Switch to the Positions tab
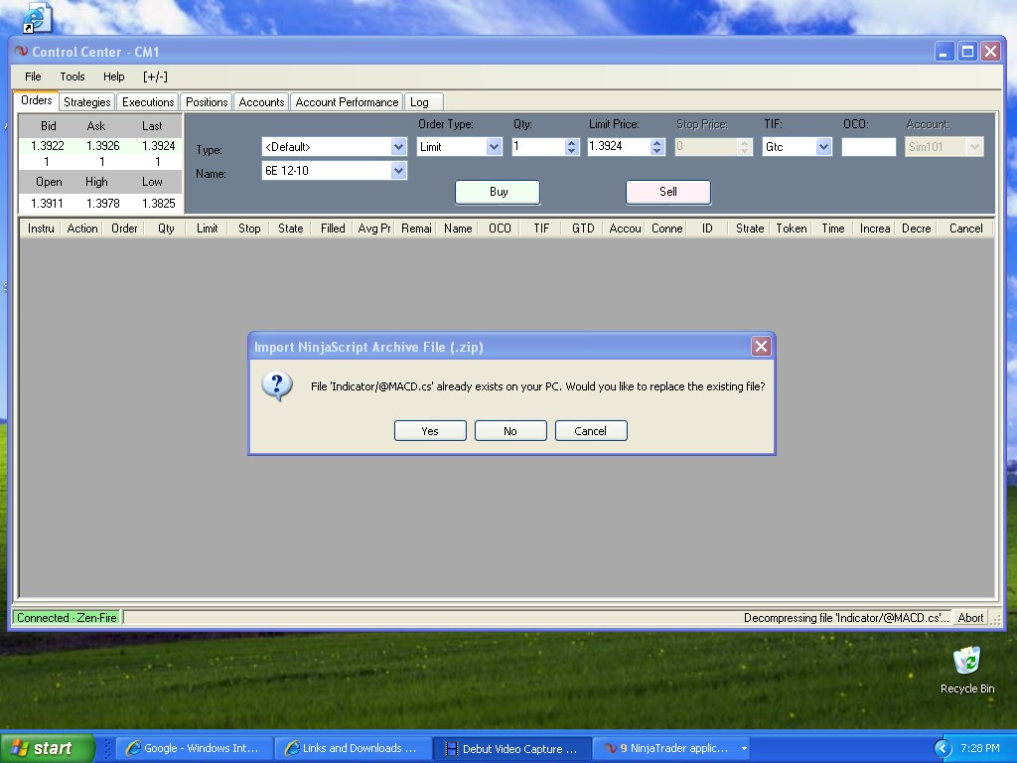This screenshot has width=1017, height=763. click(x=207, y=102)
